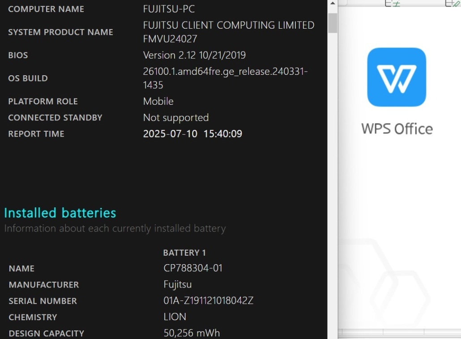Image resolution: width=461 pixels, height=339 pixels.
Task: Click the Installed batteries heading
Action: tap(60, 213)
